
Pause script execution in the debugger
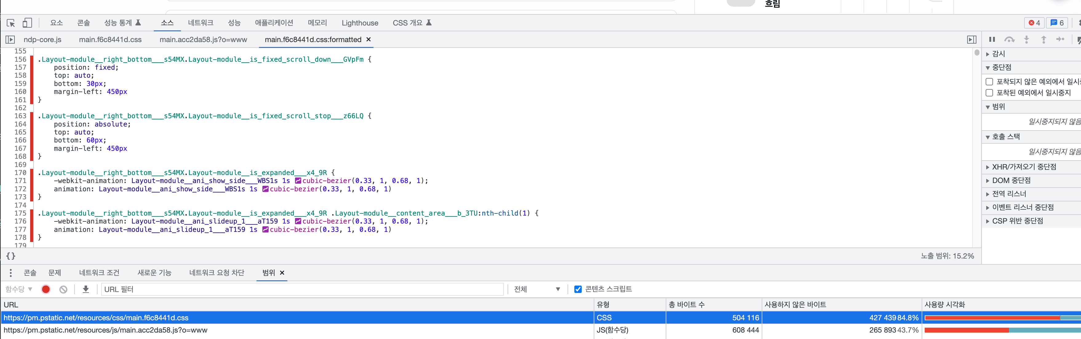click(x=992, y=39)
